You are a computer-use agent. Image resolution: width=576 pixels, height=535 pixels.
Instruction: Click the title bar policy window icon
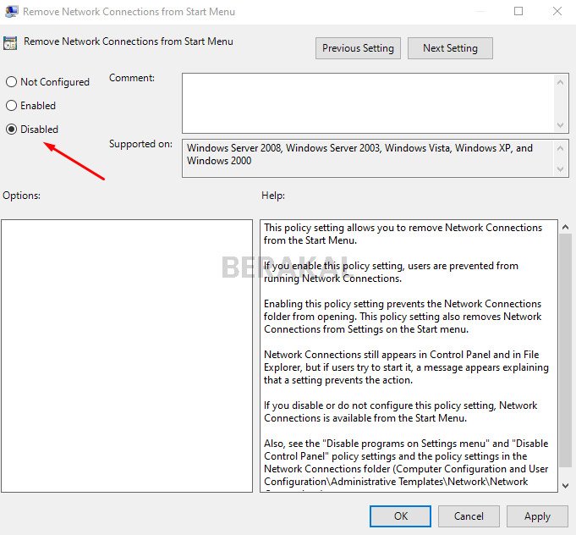click(x=11, y=11)
